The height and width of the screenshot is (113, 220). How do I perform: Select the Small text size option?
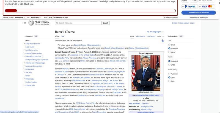coord(169,45)
